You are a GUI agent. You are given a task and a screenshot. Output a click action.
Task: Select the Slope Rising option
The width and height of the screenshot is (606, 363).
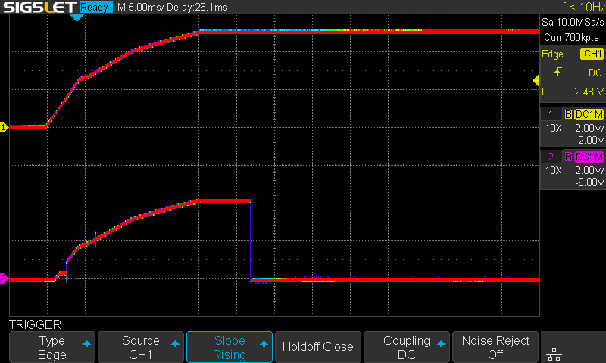(x=230, y=347)
